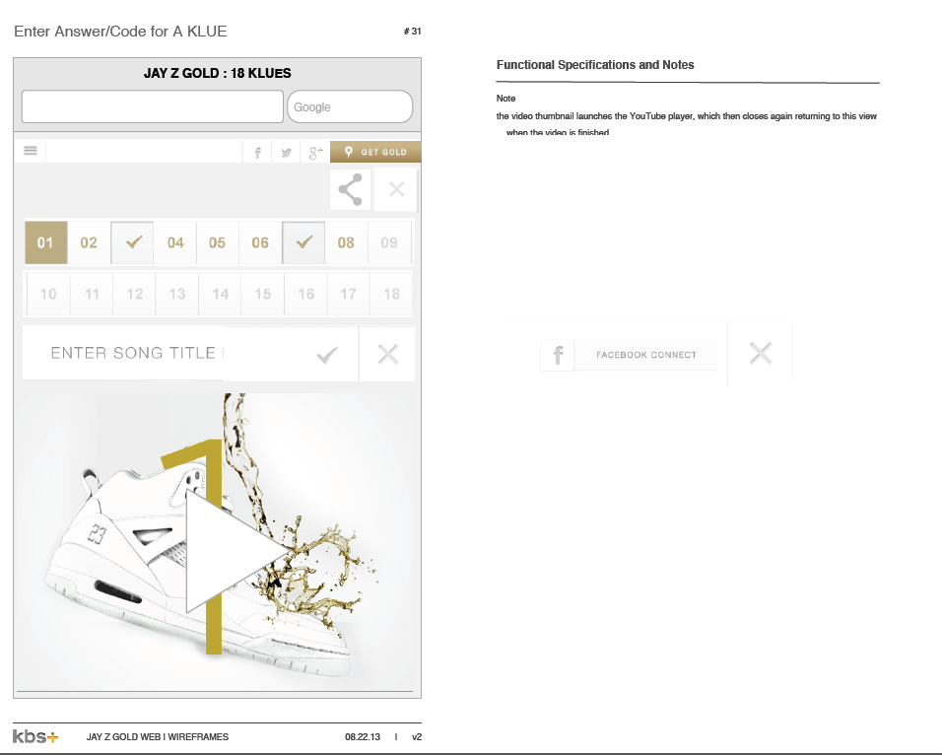This screenshot has height=755, width=942.
Task: Click the browser address bar field
Action: pos(153,107)
